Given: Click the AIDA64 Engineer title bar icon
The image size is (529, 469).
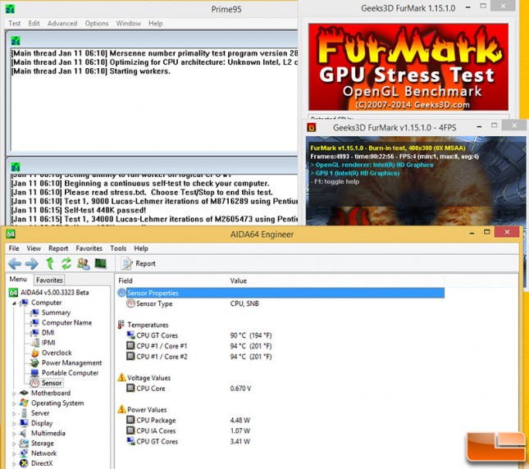Looking at the screenshot, I should click(x=11, y=234).
